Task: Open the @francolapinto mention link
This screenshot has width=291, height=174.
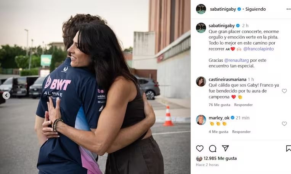Action: click(x=258, y=49)
